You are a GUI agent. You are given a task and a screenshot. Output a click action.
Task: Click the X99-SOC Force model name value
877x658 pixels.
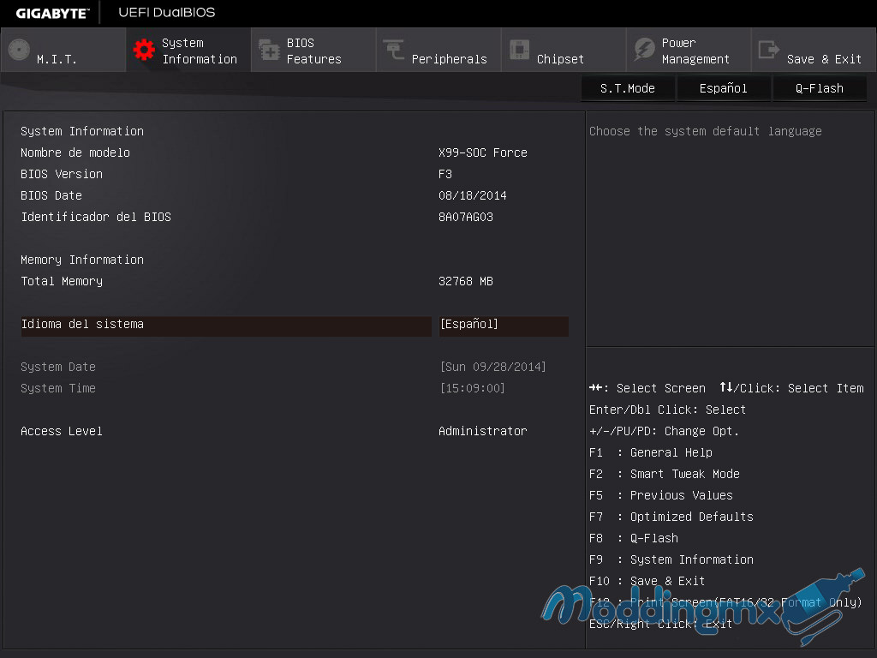[483, 153]
